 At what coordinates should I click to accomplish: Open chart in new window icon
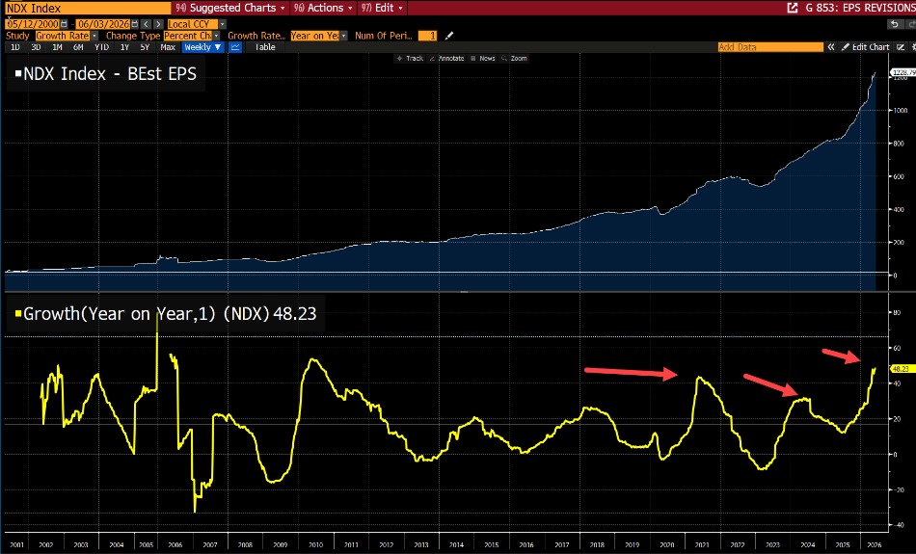pyautogui.click(x=793, y=8)
